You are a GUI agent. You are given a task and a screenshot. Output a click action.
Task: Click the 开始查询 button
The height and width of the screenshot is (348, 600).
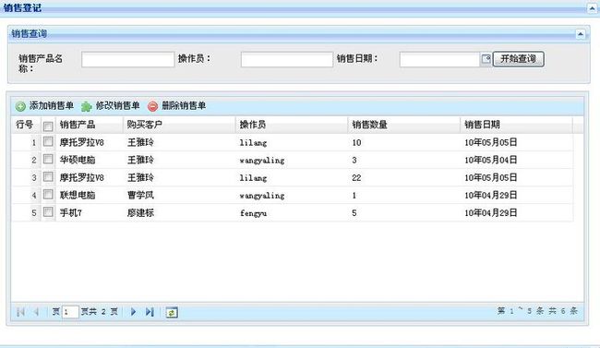(x=518, y=59)
